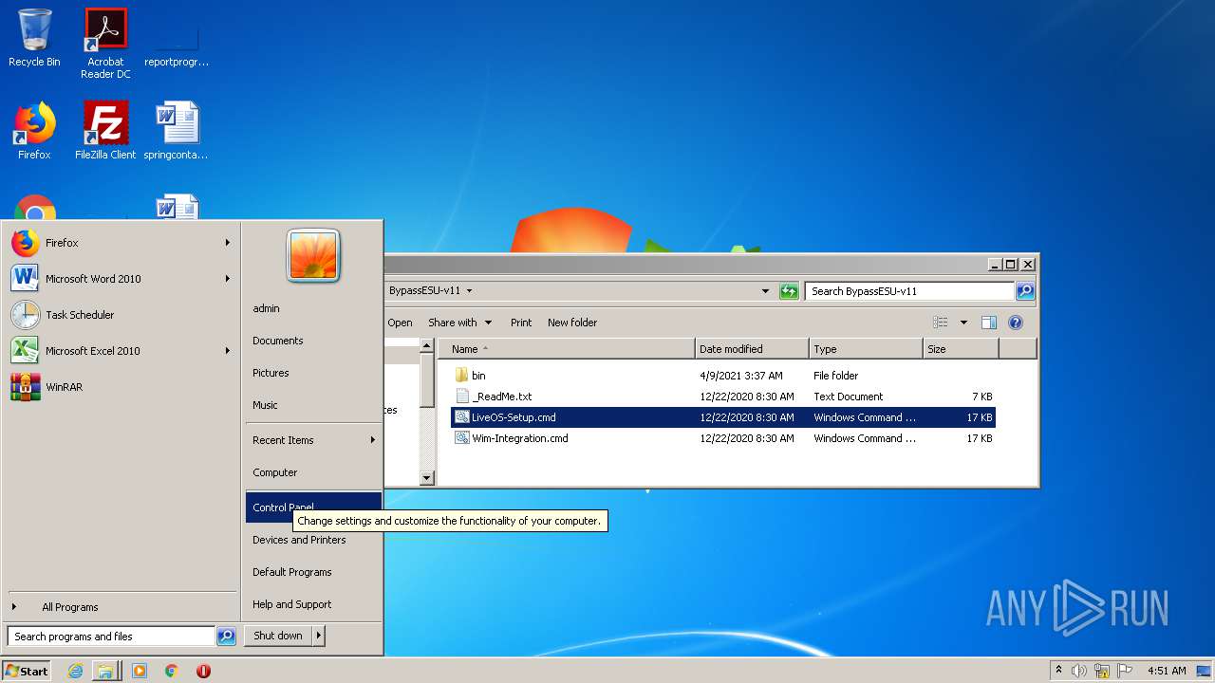Expand Microsoft Excel 2010 jump list arrow
1215x683 pixels.
(x=228, y=351)
